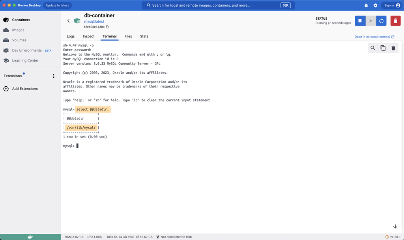Viewport: 404px width, 240px height.
Task: Expand the Extensions options menu
Action: point(54,76)
